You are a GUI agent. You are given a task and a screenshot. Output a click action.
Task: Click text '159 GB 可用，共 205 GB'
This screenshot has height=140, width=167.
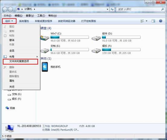click(117, 53)
